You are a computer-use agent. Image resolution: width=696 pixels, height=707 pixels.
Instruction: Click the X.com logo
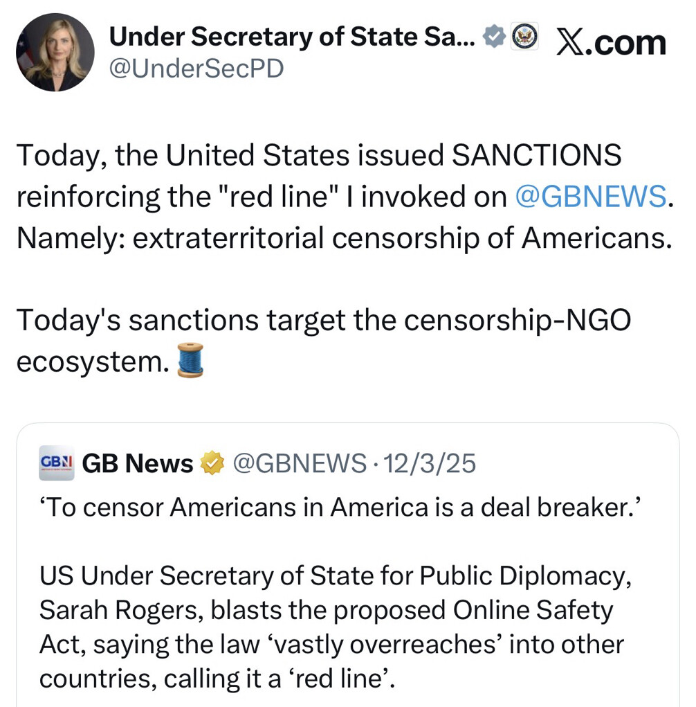[x=611, y=42]
